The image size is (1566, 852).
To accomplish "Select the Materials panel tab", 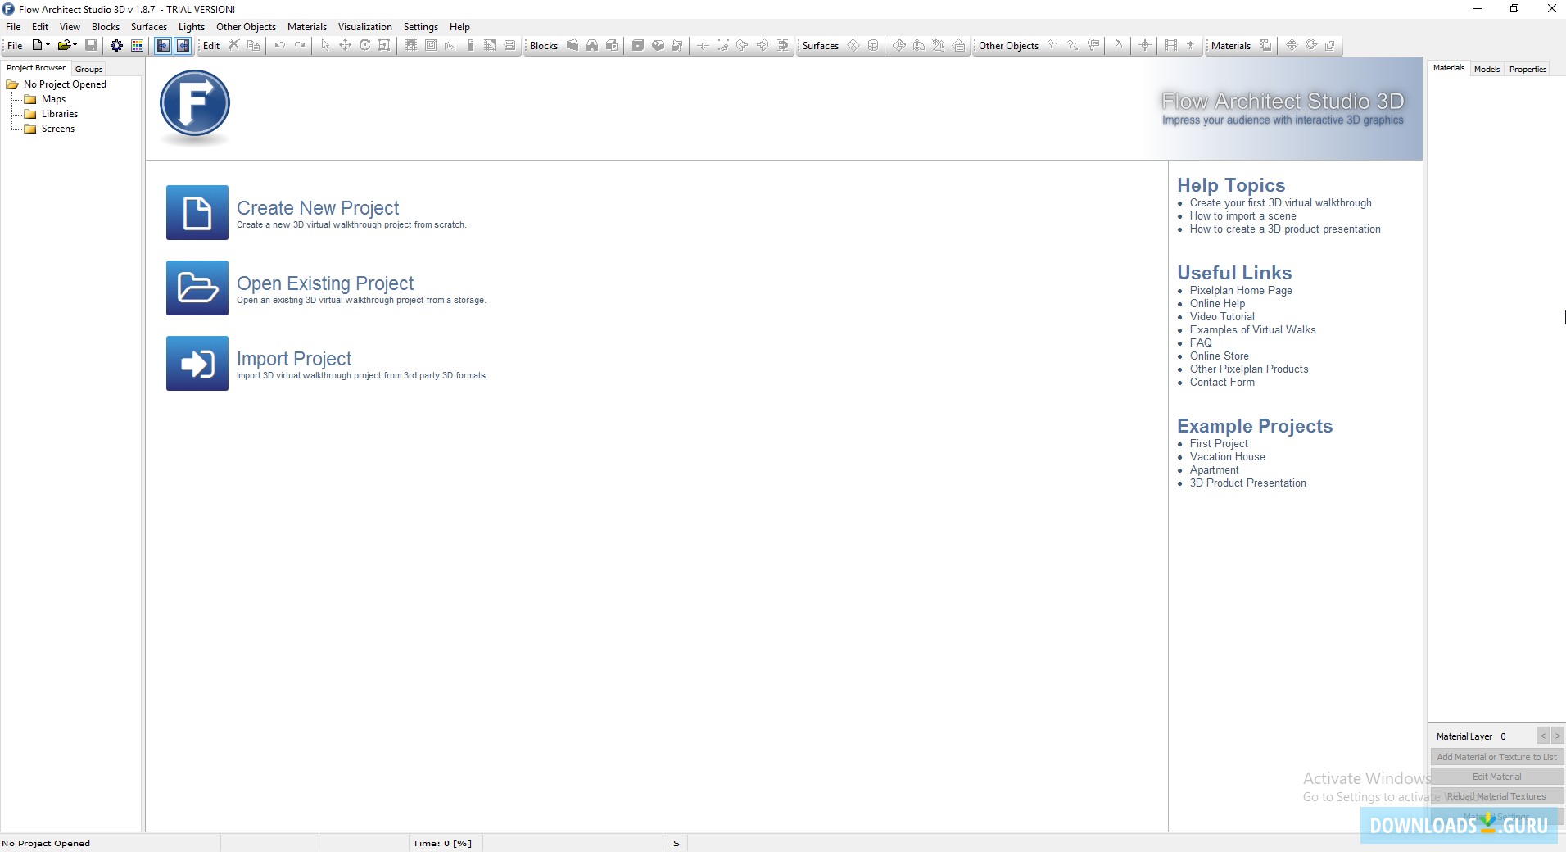I will [1449, 68].
